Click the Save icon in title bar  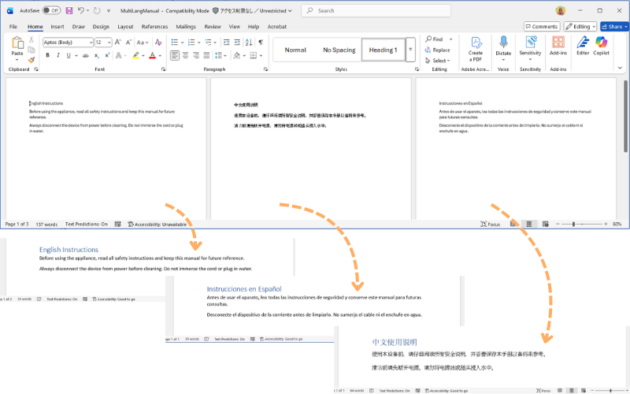(x=69, y=11)
